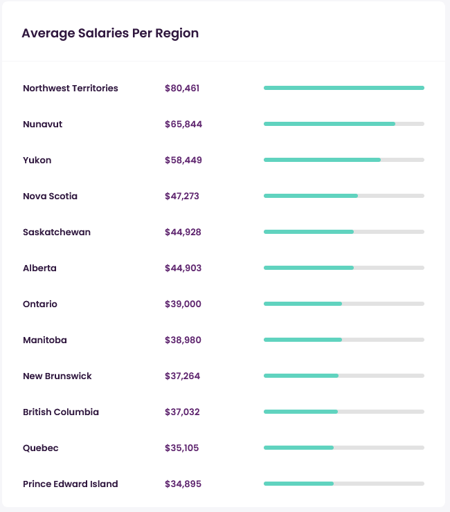Click the $80,461 salary value
Viewport: 450px width, 512px height.
(x=182, y=88)
